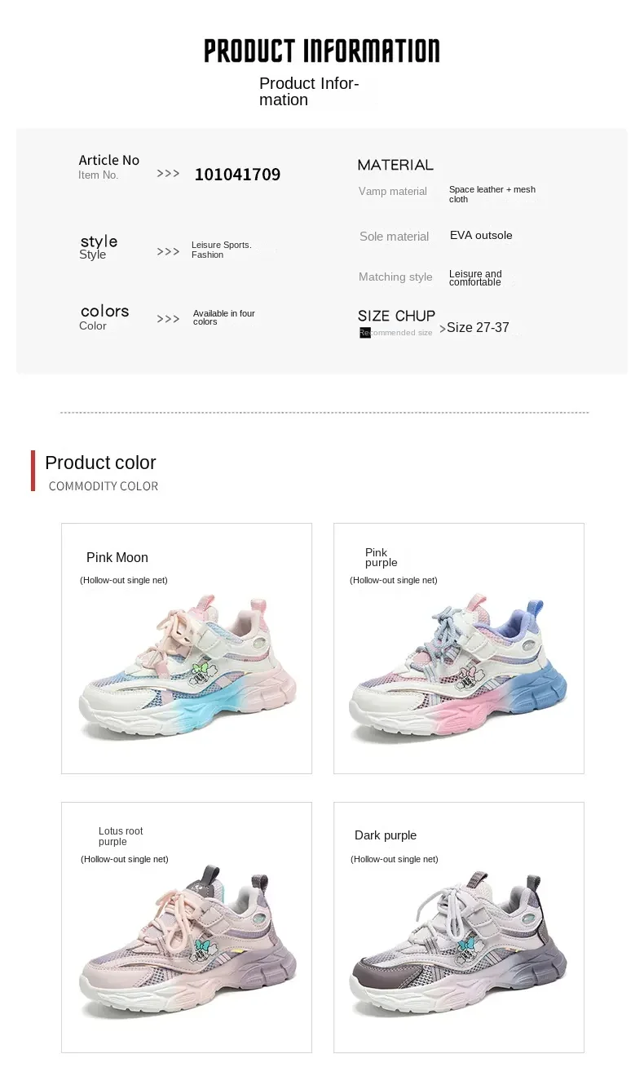
Task: Select the Lotus root purple label
Action: [x=121, y=836]
